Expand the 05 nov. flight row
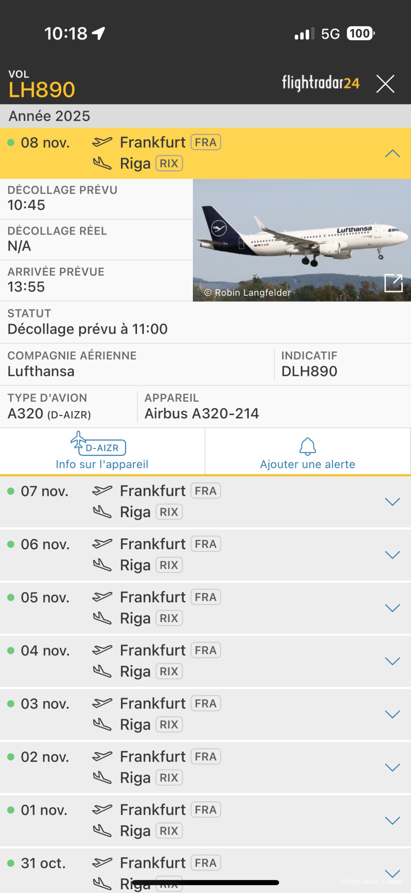Viewport: 411px width, 893px height. [392, 608]
